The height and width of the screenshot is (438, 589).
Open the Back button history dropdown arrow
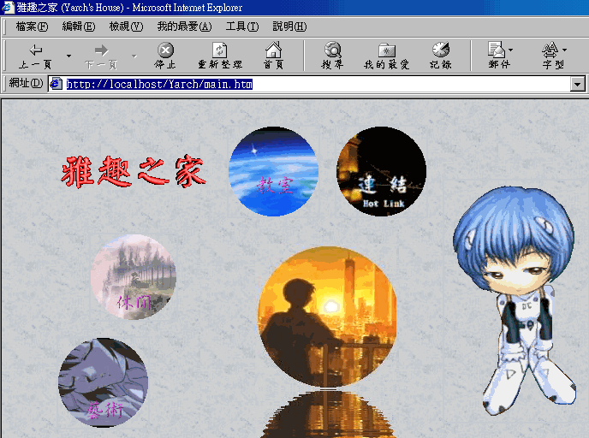pyautogui.click(x=68, y=56)
